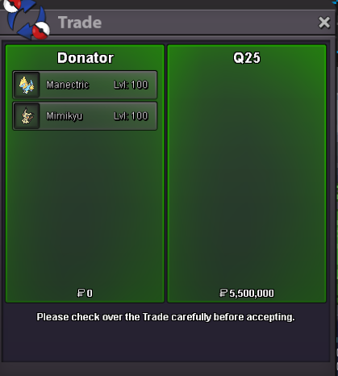The image size is (338, 376).
Task: Click the 'Please check over the Trade' message
Action: pos(165,317)
